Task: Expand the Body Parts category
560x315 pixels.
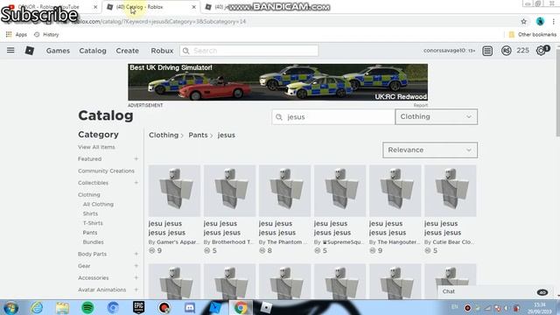Action: click(136, 254)
